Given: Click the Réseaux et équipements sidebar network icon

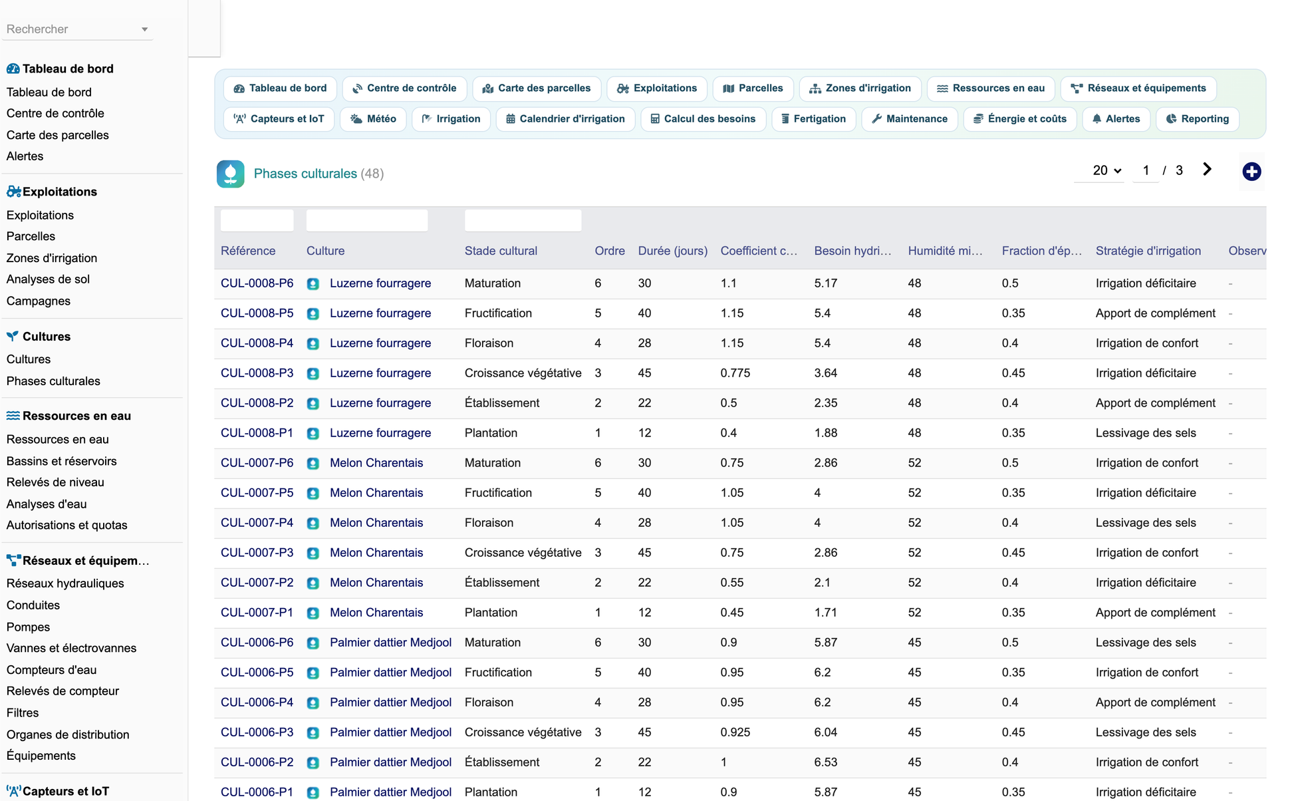Looking at the screenshot, I should [x=13, y=560].
